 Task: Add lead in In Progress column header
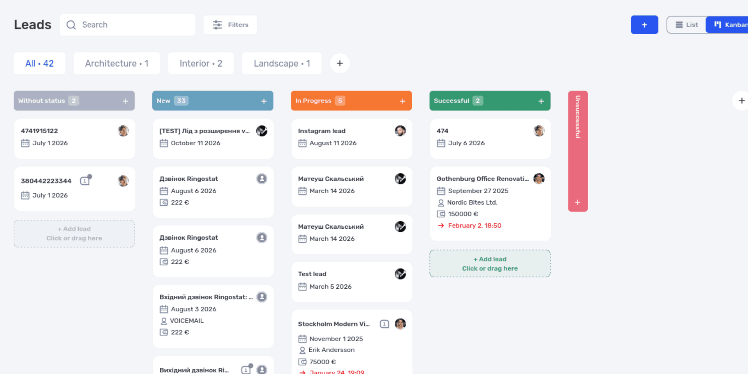click(402, 101)
